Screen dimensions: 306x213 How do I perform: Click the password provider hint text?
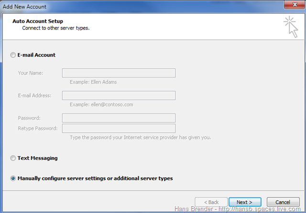tap(140, 137)
